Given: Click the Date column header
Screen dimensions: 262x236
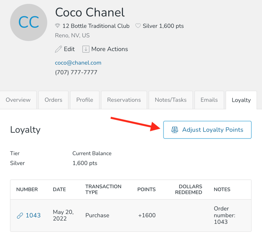Looking at the screenshot, I should 59,189.
